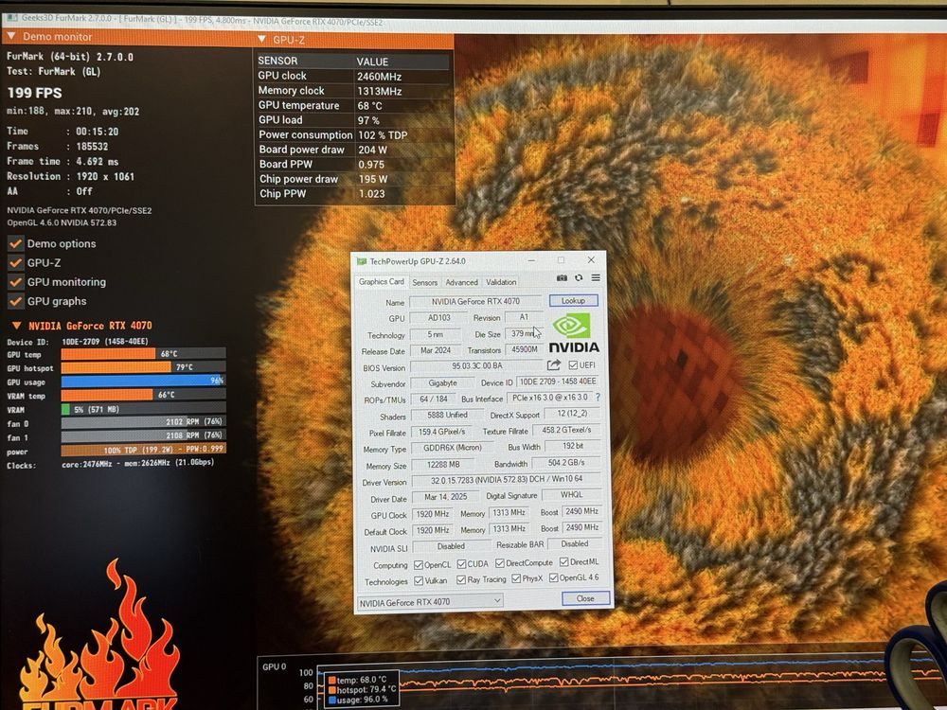Viewport: 947px width, 710px height.
Task: Toggle the CUDA checkbox
Action: click(461, 564)
